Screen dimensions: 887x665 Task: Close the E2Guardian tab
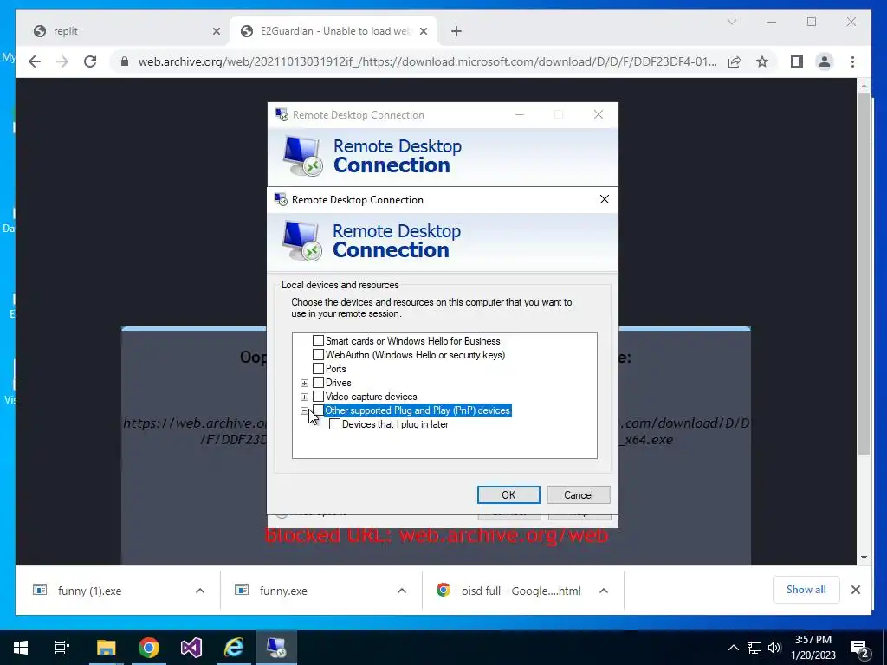click(x=423, y=31)
